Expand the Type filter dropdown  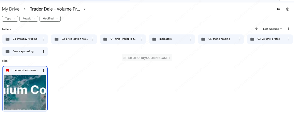[x=10, y=19]
